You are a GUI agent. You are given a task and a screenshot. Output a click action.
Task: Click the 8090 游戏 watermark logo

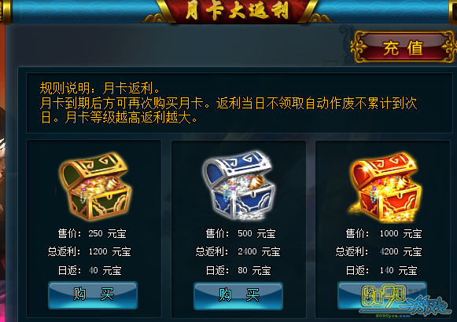coord(405,302)
